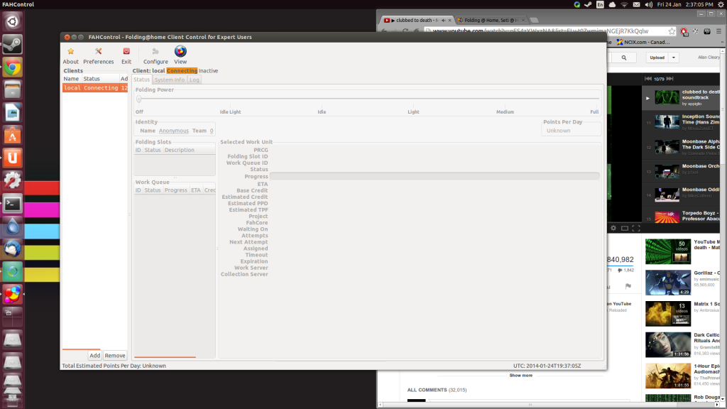This screenshot has width=727, height=409.
Task: Switch to the Log tab
Action: pyautogui.click(x=195, y=80)
